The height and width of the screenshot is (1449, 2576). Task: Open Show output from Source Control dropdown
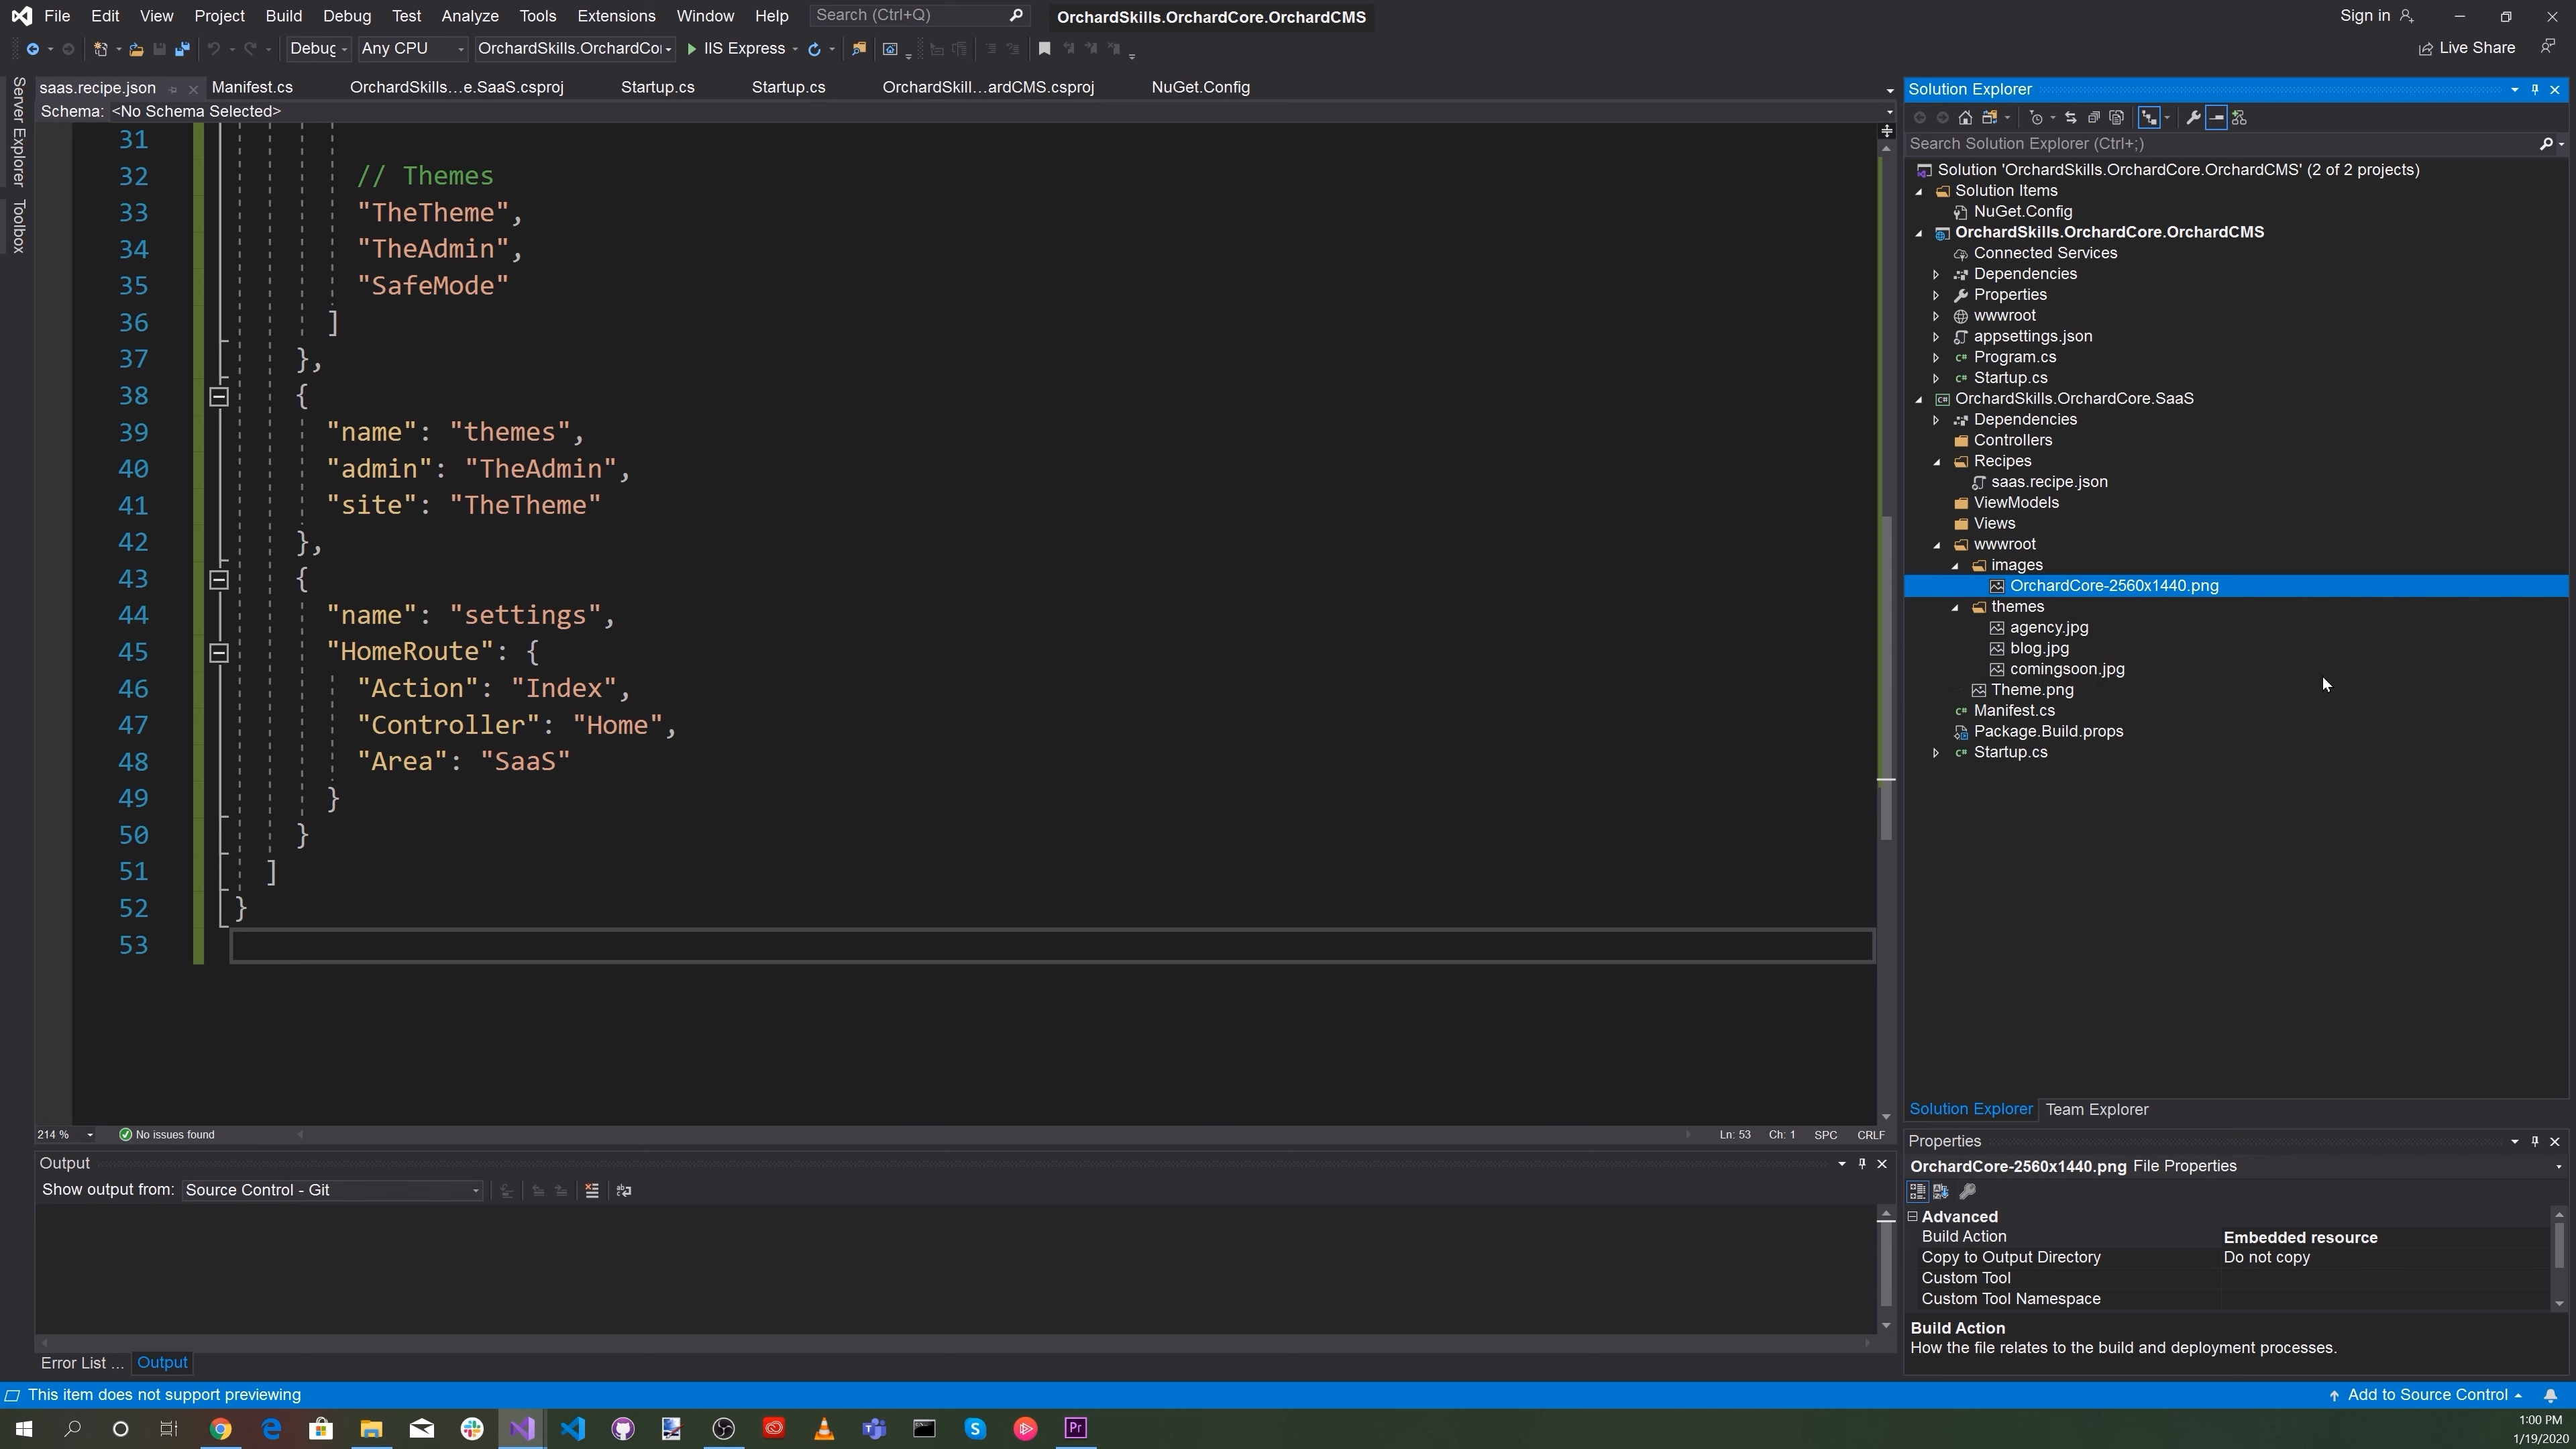(332, 1191)
